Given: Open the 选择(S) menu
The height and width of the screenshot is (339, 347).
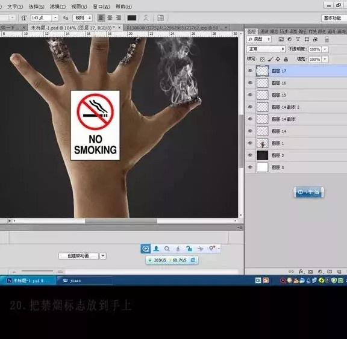Looking at the screenshot, I should [x=36, y=7].
